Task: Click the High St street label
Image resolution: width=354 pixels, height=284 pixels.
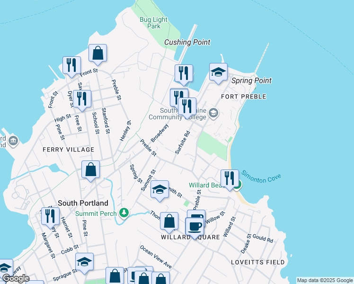Action: coord(63,118)
